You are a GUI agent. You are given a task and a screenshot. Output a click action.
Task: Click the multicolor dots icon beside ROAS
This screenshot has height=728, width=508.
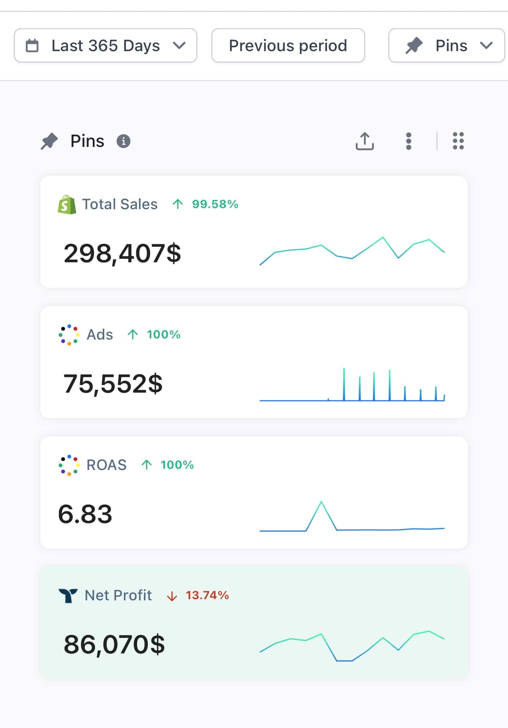(69, 465)
